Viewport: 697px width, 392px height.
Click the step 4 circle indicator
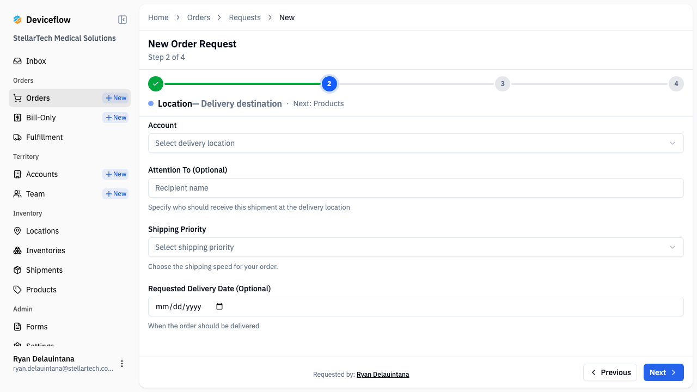tap(676, 84)
